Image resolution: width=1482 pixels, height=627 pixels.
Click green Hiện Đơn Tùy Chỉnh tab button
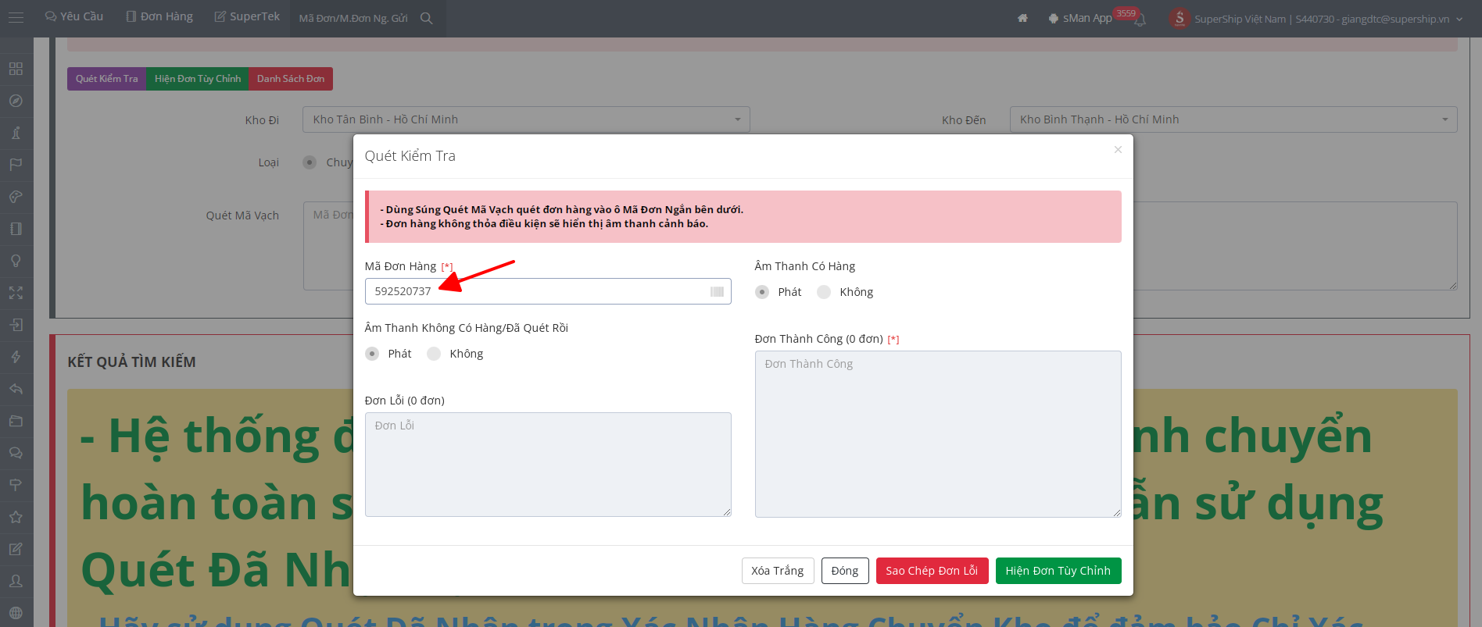tap(198, 79)
